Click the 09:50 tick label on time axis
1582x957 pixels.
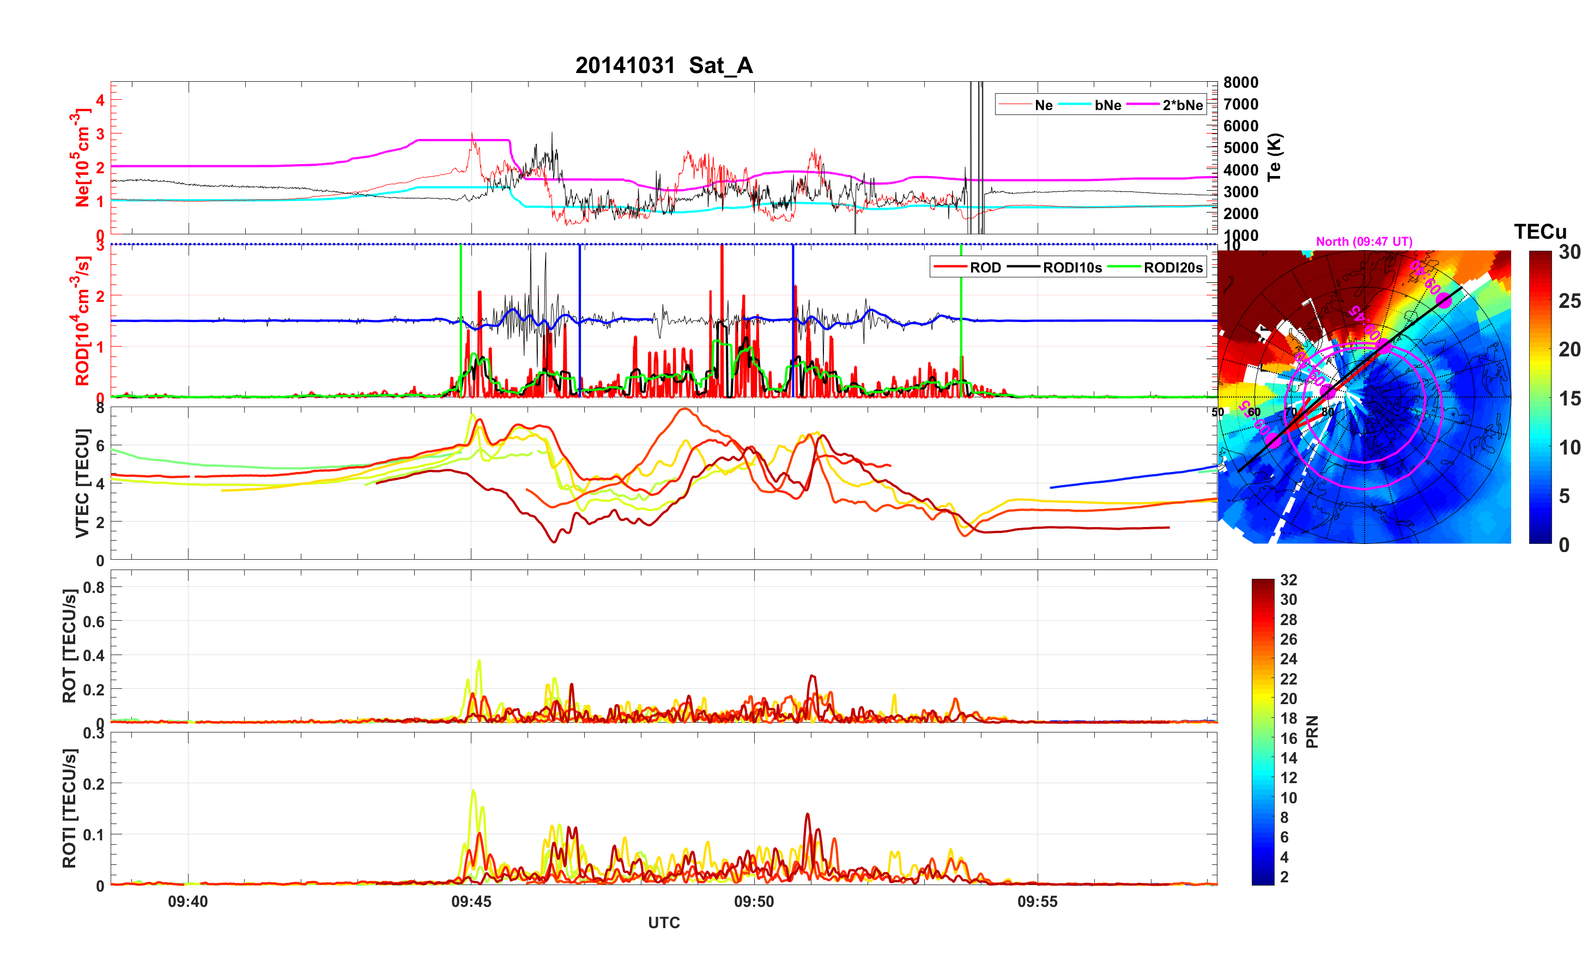[x=754, y=902]
